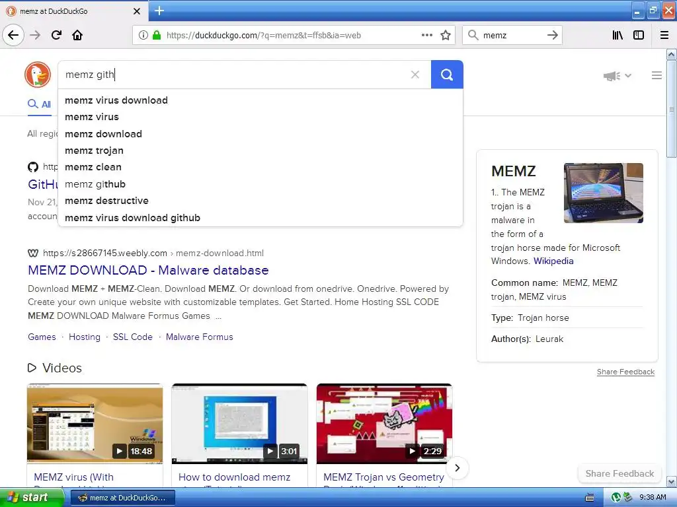
Task: Open the Malware Formus sitelink
Action: [200, 337]
